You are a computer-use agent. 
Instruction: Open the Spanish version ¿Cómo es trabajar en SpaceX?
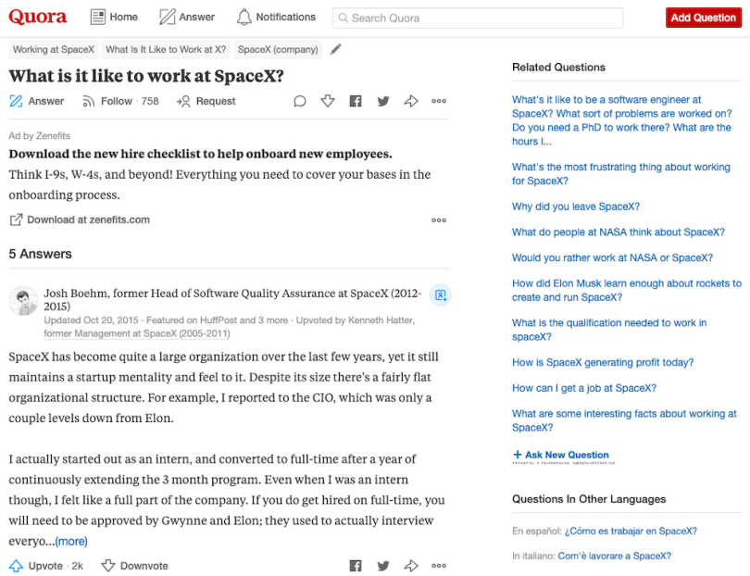click(631, 531)
